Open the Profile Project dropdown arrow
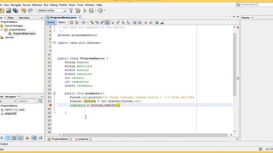Image resolution: width=273 pixels, height=153 pixels. (105, 10)
